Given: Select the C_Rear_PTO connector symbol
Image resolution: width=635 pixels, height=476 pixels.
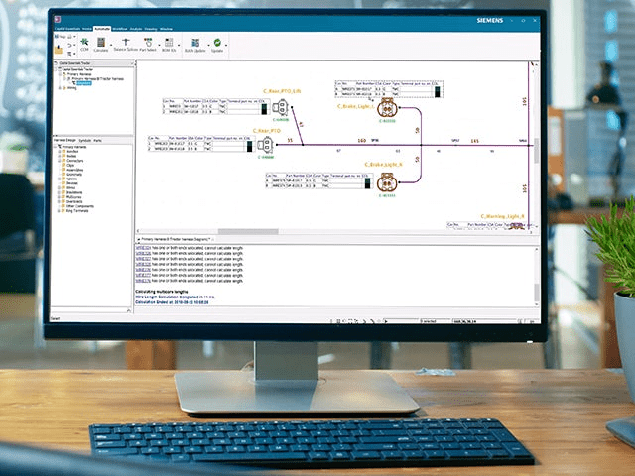Looking at the screenshot, I should tap(268, 145).
